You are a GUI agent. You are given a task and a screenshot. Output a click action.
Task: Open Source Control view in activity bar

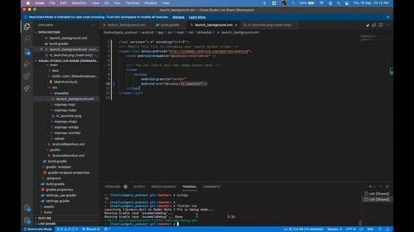[x=27, y=52]
